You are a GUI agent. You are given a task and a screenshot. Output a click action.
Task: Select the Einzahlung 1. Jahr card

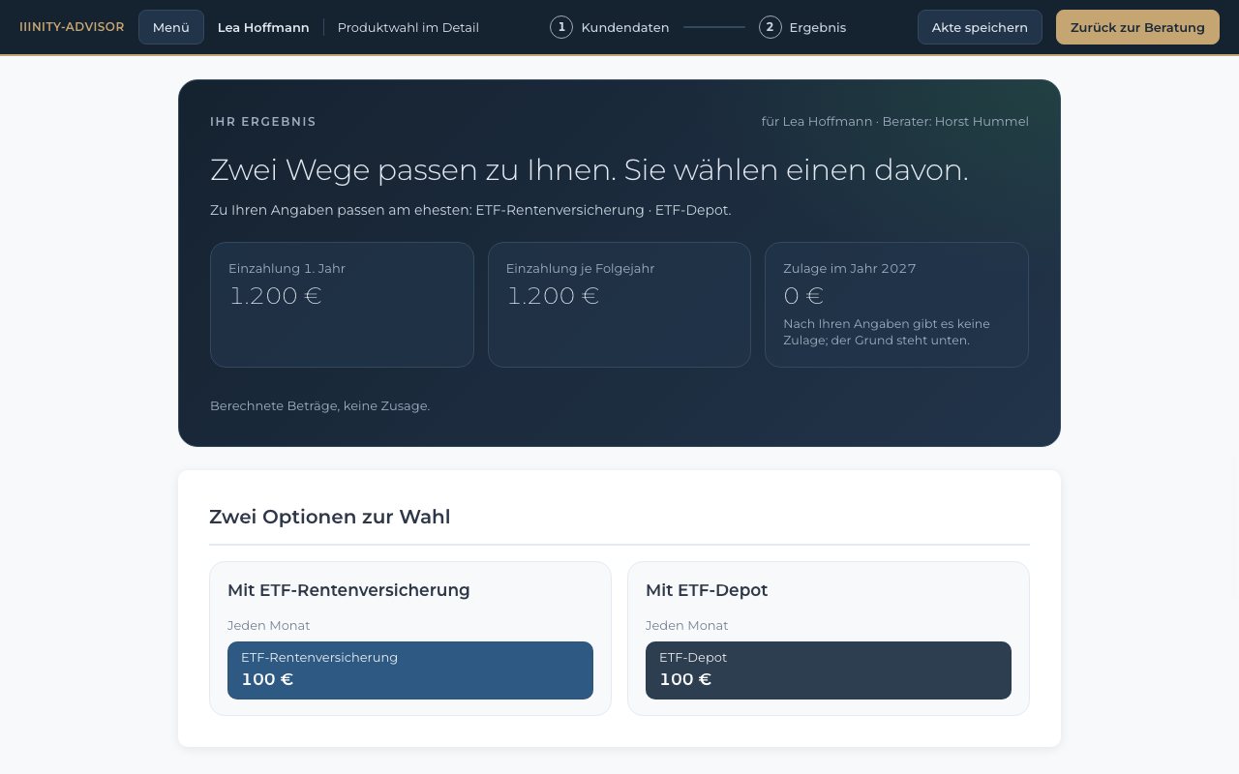[342, 305]
